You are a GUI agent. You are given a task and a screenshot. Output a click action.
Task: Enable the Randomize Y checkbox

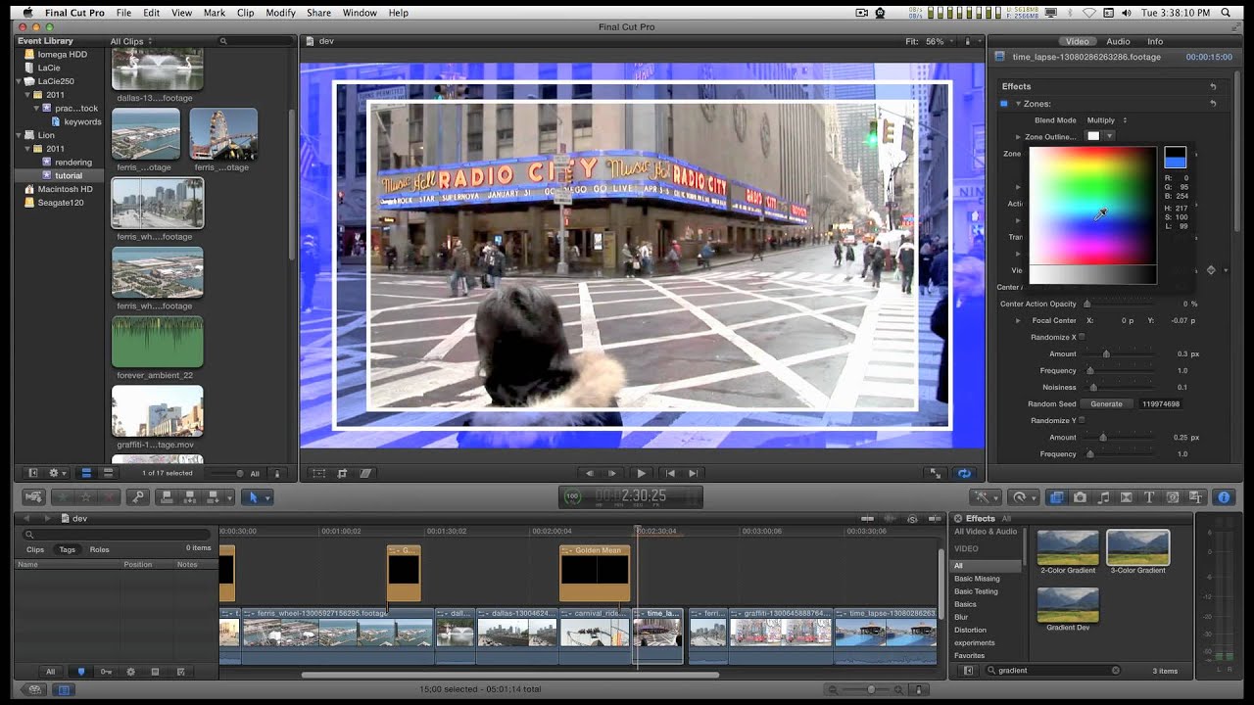point(1082,420)
